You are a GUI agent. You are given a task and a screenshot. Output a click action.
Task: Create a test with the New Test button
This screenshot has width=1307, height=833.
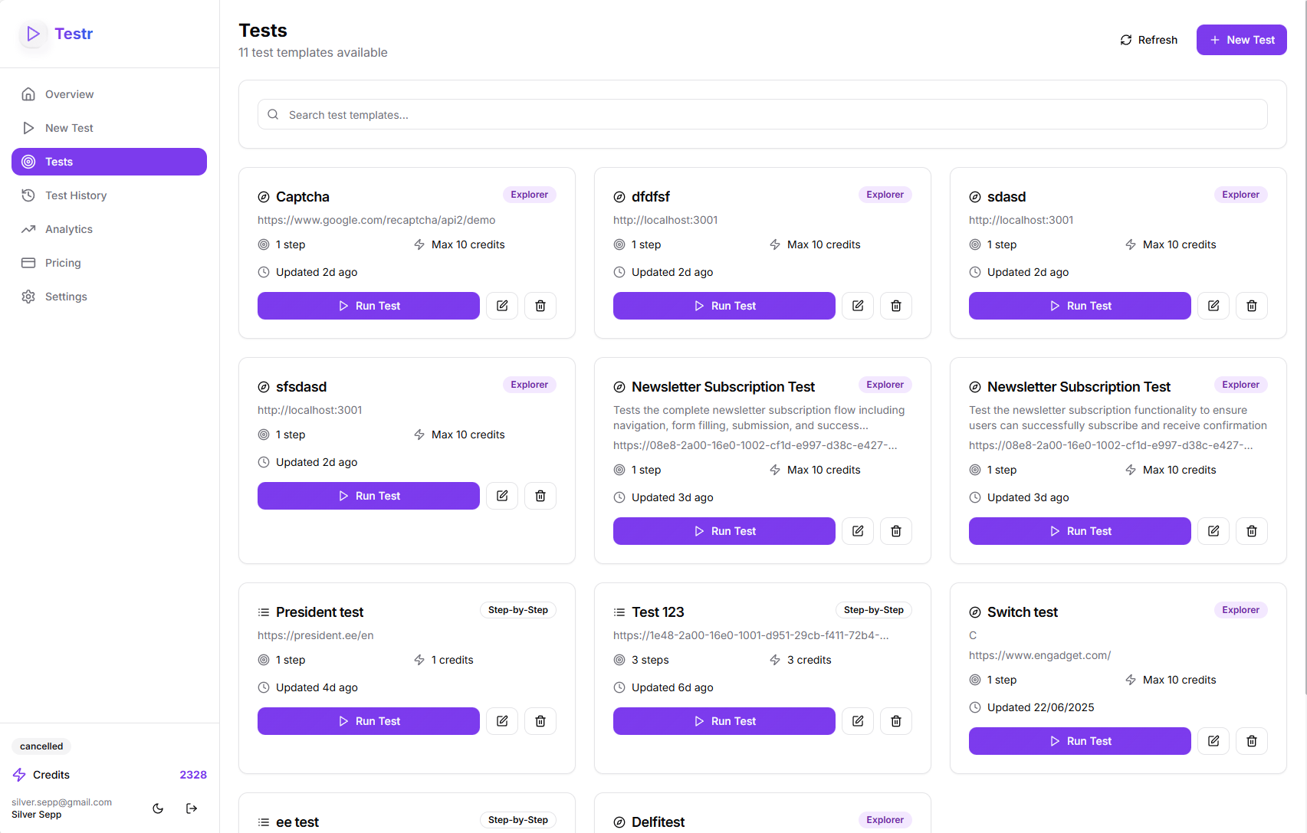[1242, 40]
